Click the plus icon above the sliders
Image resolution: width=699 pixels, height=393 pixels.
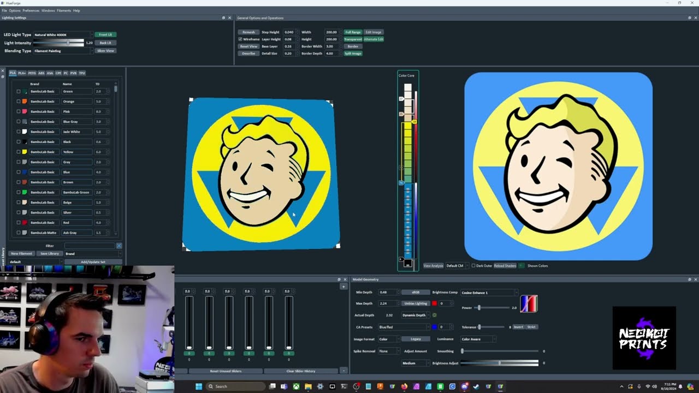(343, 286)
